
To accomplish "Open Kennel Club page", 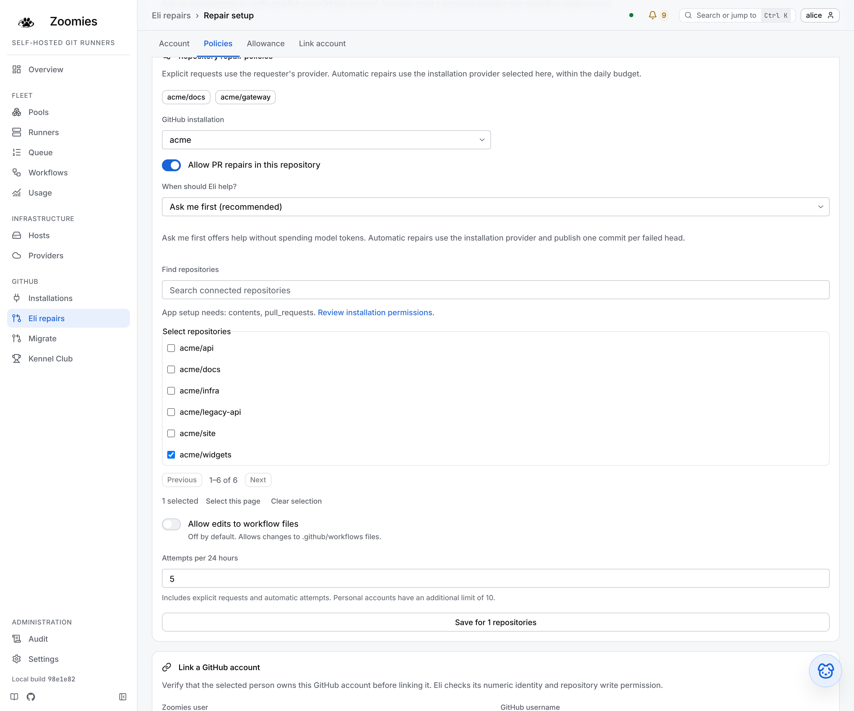I will (68, 359).
